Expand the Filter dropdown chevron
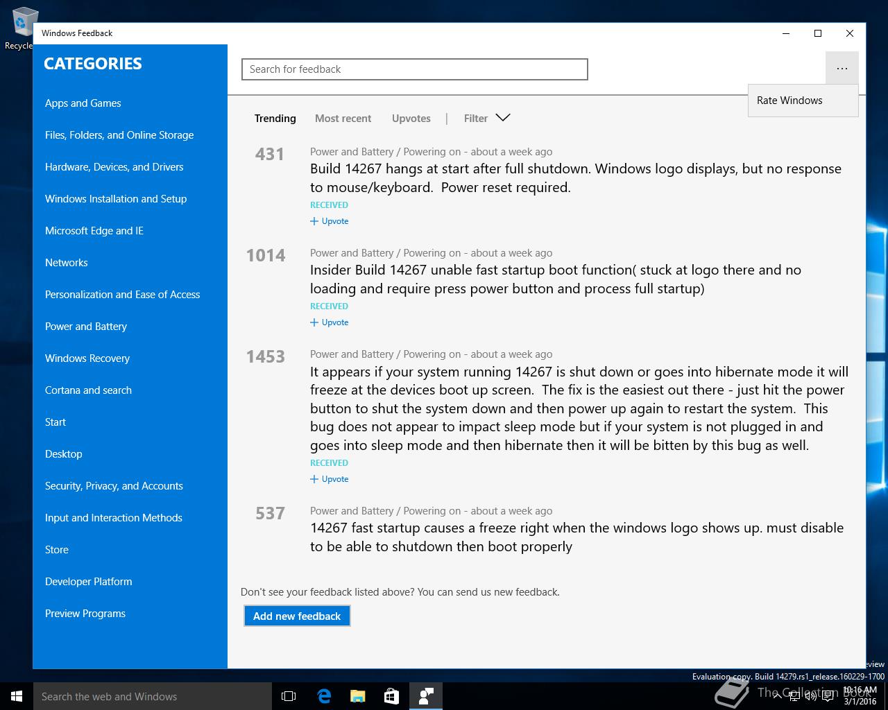This screenshot has height=710, width=888. click(503, 118)
